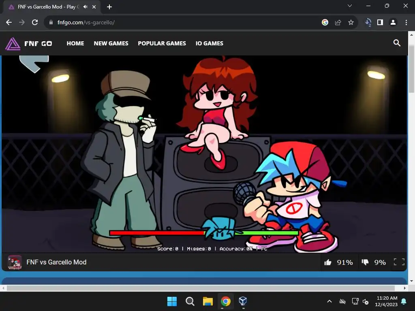This screenshot has width=415, height=311.
Task: Click the back arrow in game corner
Action: [34, 64]
